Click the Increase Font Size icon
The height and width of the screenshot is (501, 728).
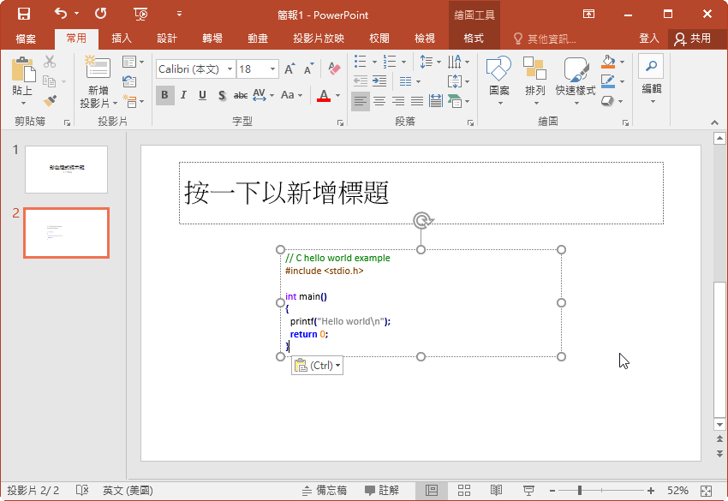tap(289, 69)
